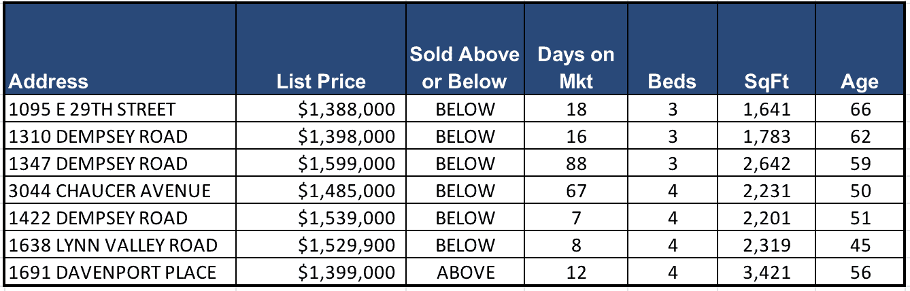
Task: Click the 1638 LYNN VALLEY ROAD cell
Action: coord(113,245)
